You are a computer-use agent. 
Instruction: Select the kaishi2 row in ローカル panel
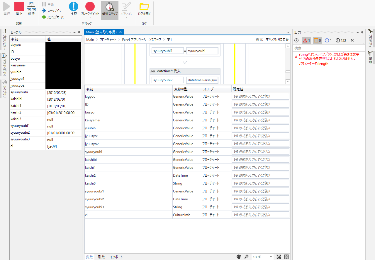tap(45, 113)
